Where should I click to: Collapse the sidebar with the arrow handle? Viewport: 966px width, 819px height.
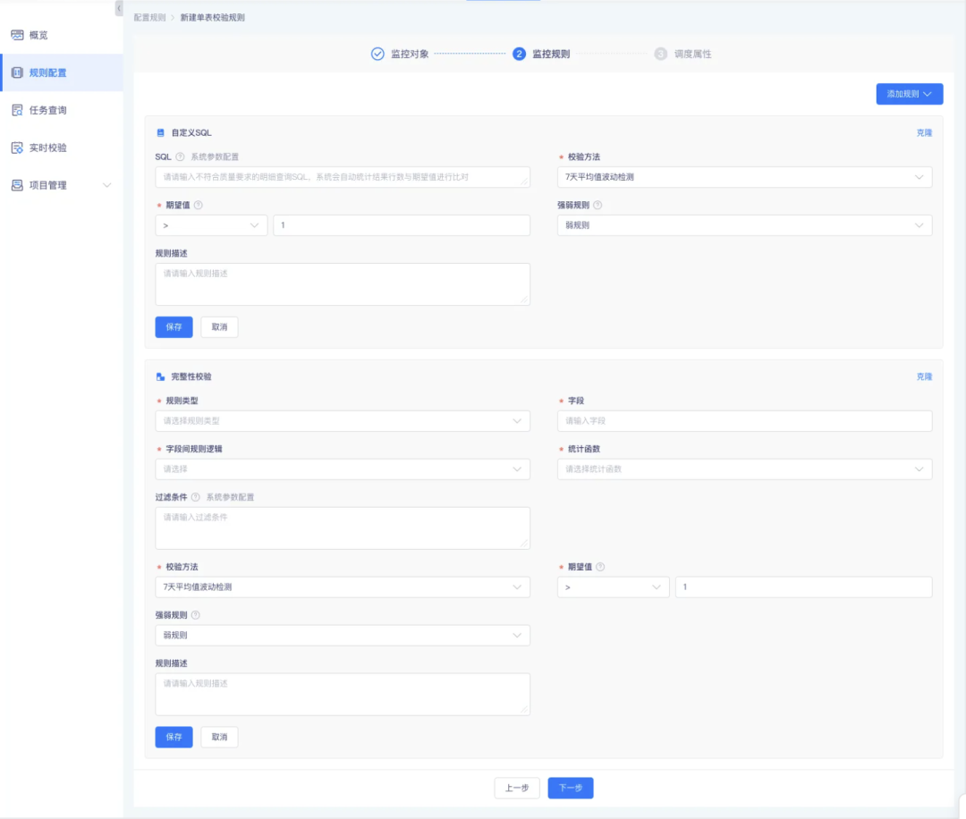pyautogui.click(x=119, y=9)
